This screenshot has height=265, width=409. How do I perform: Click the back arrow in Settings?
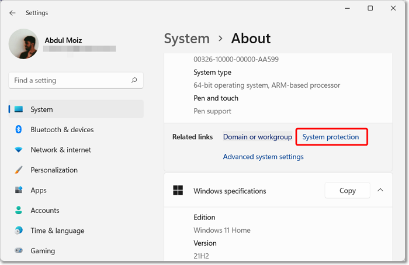12,13
